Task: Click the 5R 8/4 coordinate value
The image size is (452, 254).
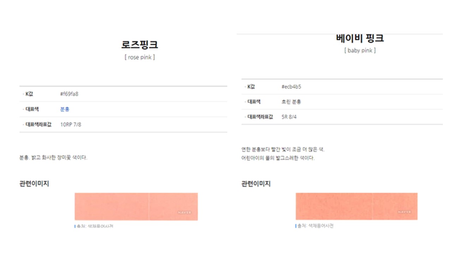Action: (289, 117)
